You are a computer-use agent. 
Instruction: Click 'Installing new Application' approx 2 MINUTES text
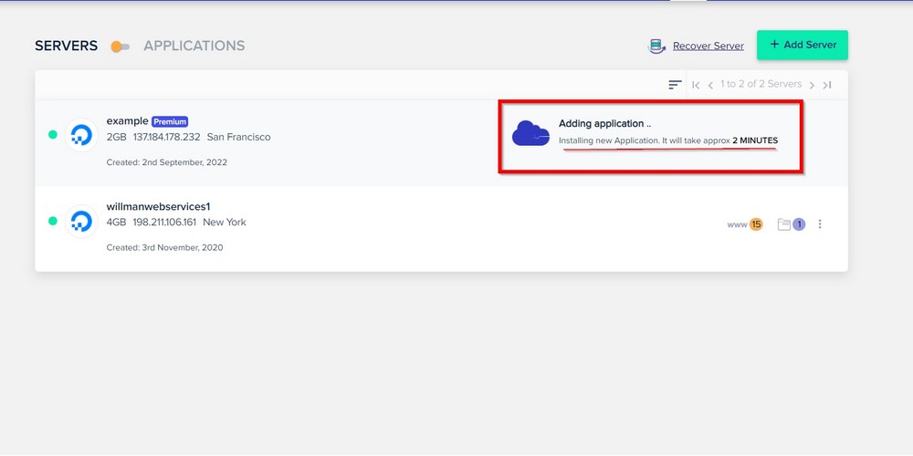pyautogui.click(x=668, y=140)
